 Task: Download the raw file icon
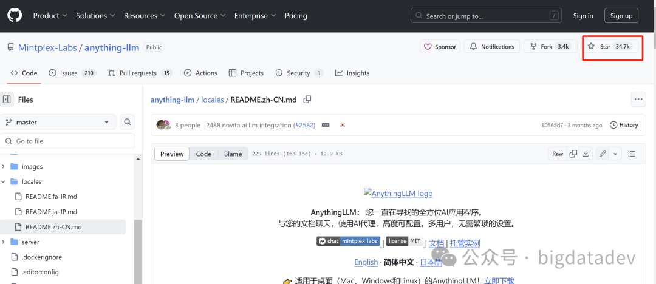click(x=586, y=154)
